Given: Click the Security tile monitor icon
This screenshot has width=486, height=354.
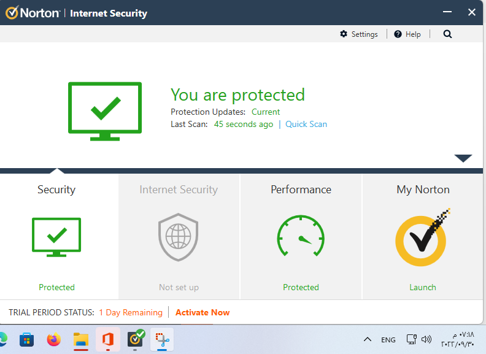Looking at the screenshot, I should pos(56,237).
